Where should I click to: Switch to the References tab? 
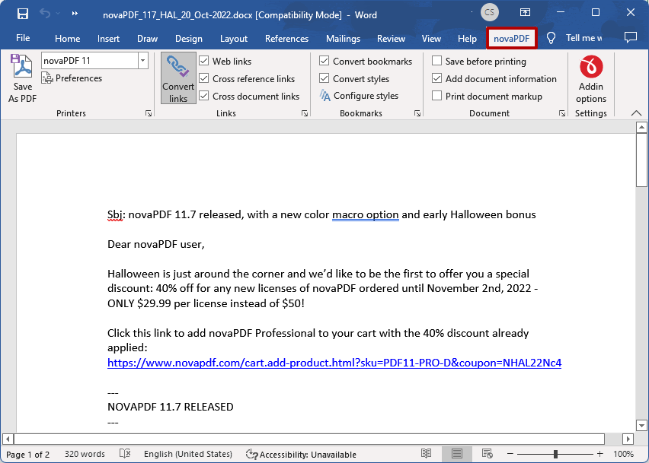point(287,39)
